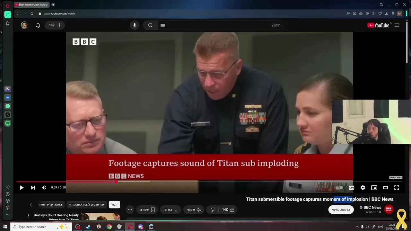Open a new Opera tab
Image resolution: width=411 pixels, height=231 pixels.
53,5
